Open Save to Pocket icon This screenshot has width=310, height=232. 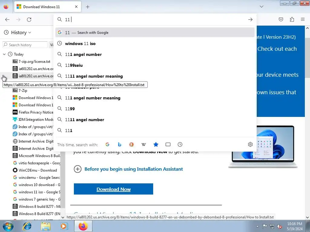[x=281, y=19]
